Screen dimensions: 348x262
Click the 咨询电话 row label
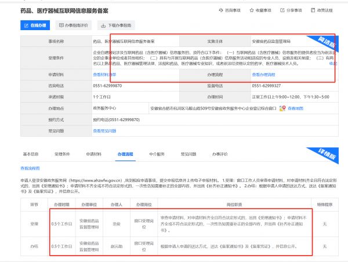(56, 86)
